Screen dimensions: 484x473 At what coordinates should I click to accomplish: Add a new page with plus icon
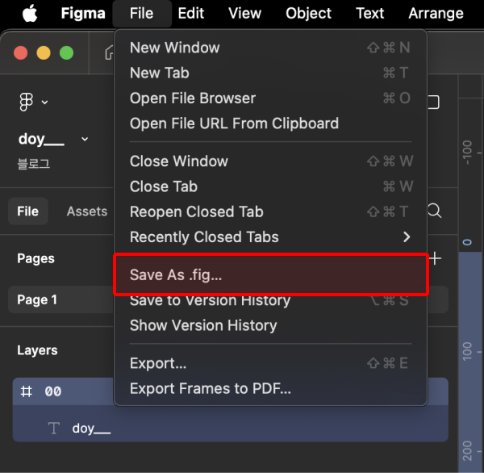(436, 258)
